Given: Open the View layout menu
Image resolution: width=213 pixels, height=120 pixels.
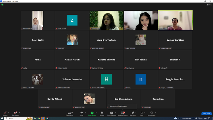Looking at the screenshot, I should [209, 5].
